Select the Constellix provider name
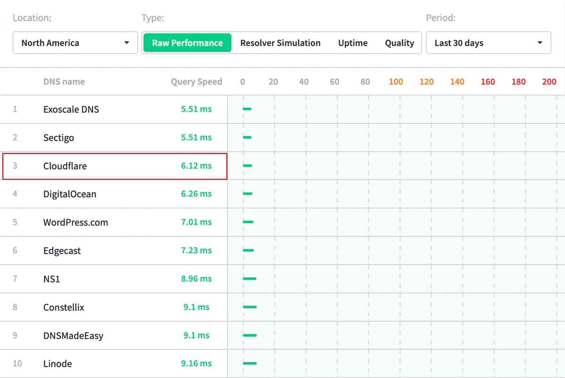Screen dimensions: 565x378 (x=64, y=307)
